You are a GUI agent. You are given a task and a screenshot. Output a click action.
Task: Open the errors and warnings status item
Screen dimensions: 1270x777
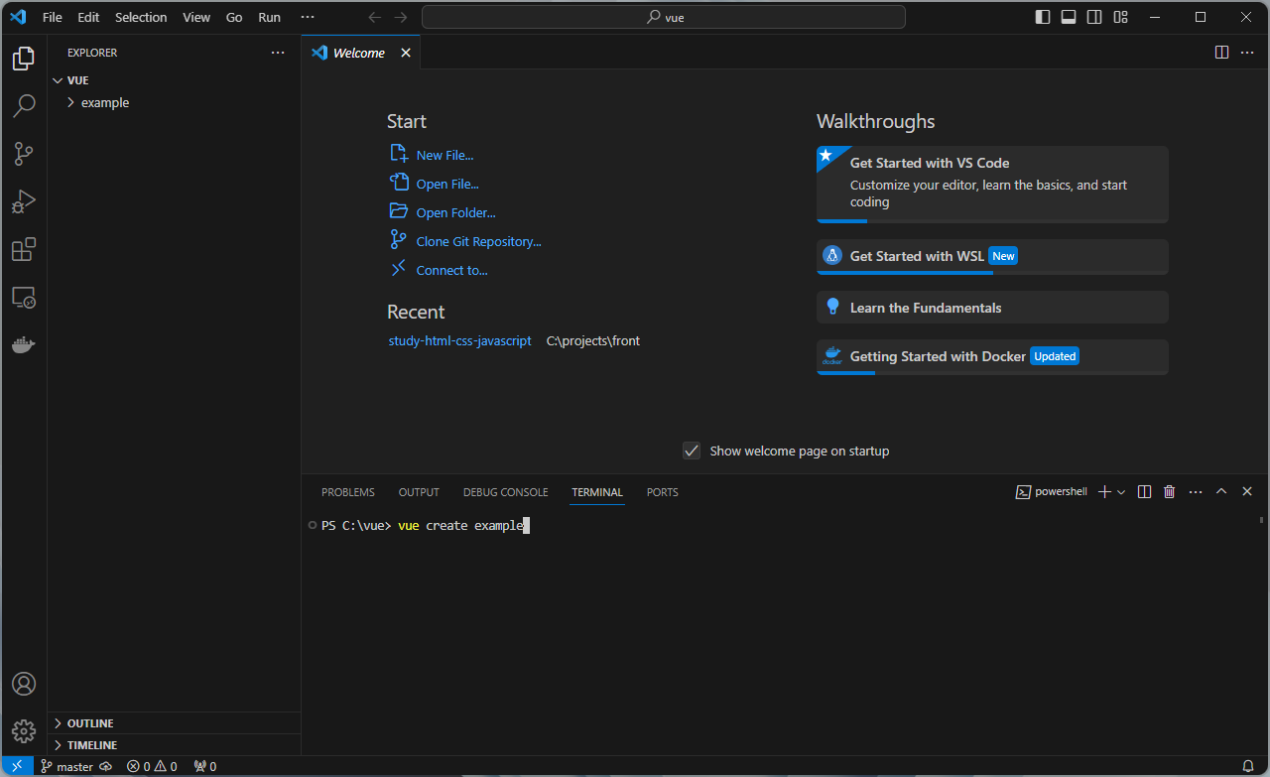tap(152, 766)
